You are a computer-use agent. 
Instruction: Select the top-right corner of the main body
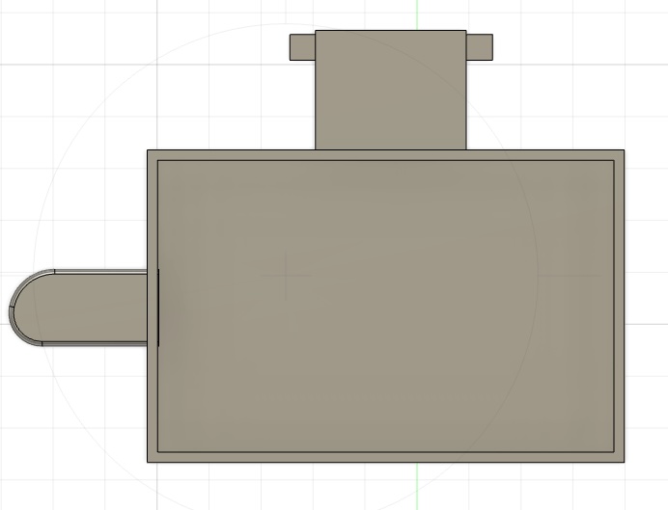[x=624, y=151]
